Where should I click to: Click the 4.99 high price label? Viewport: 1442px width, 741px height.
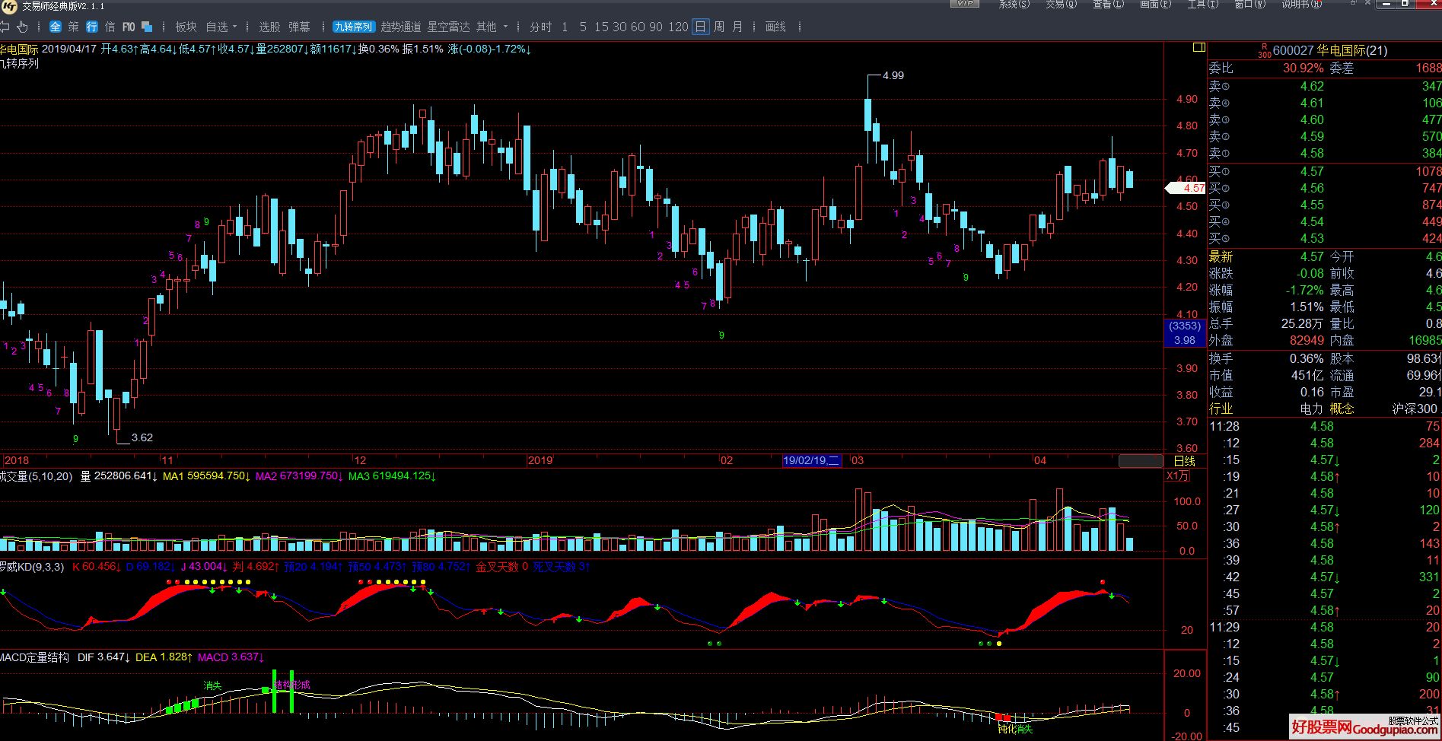click(893, 75)
